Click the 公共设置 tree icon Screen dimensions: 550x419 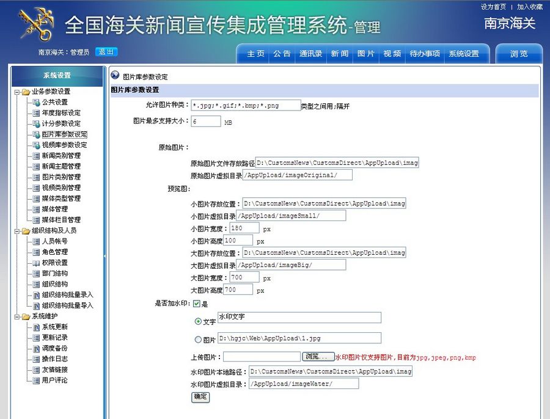coord(36,103)
